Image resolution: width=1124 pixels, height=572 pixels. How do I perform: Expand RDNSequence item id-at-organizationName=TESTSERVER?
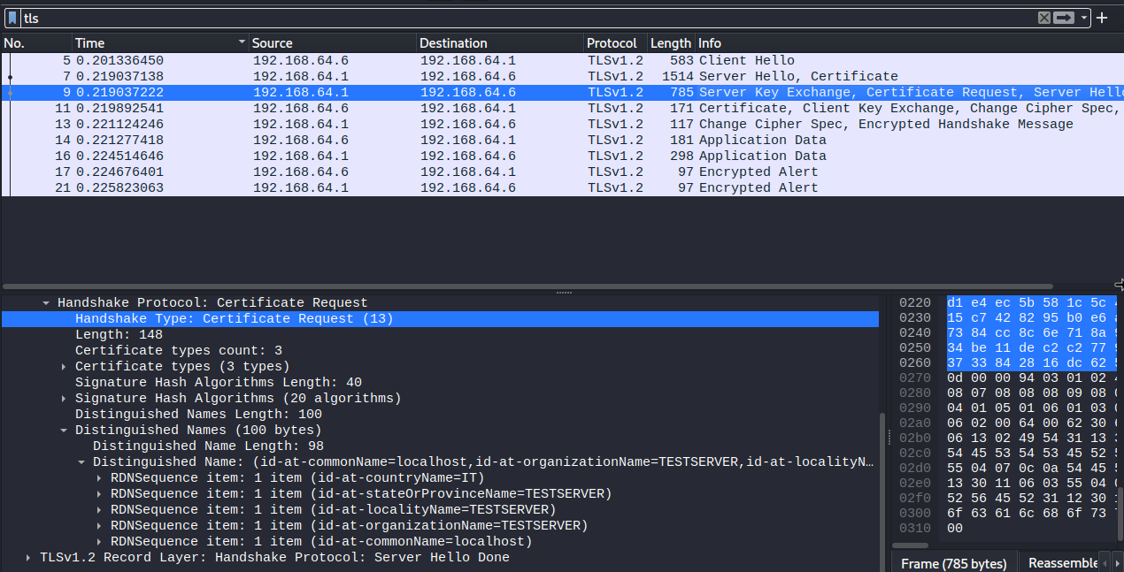point(99,525)
